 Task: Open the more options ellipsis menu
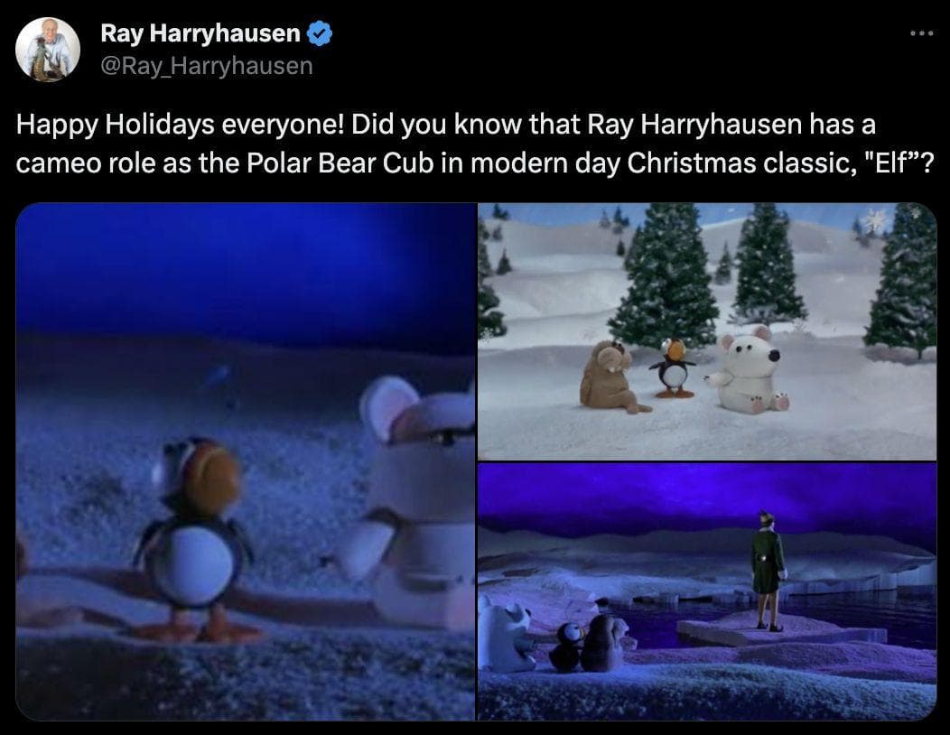tap(921, 33)
